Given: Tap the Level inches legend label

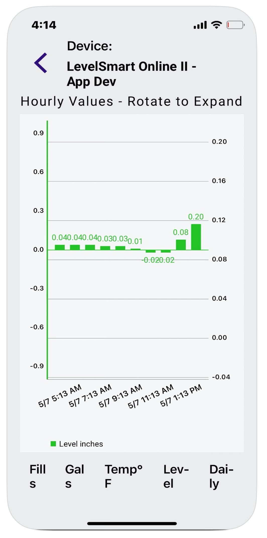Looking at the screenshot, I should coord(81,444).
